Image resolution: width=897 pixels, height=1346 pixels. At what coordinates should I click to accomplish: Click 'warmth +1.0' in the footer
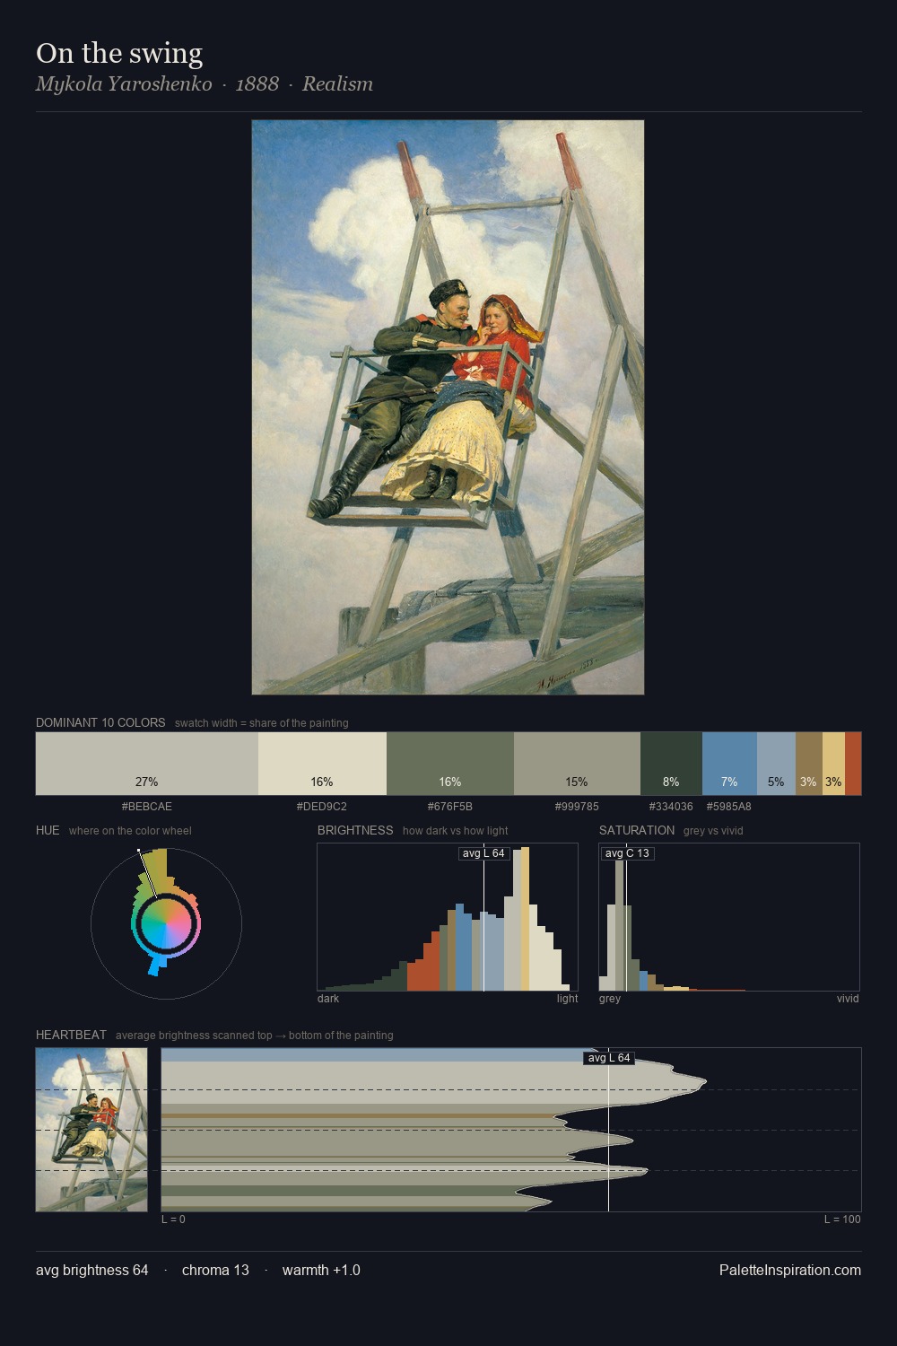point(321,1270)
